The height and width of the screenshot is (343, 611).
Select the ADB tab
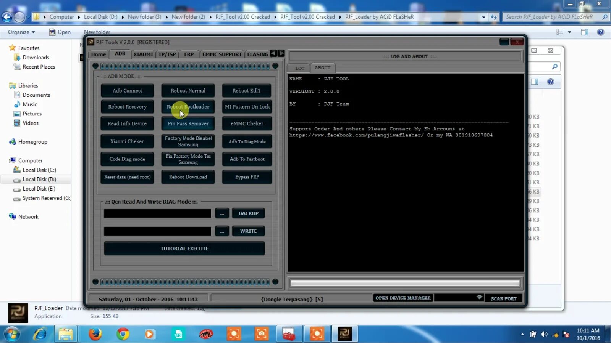(120, 54)
